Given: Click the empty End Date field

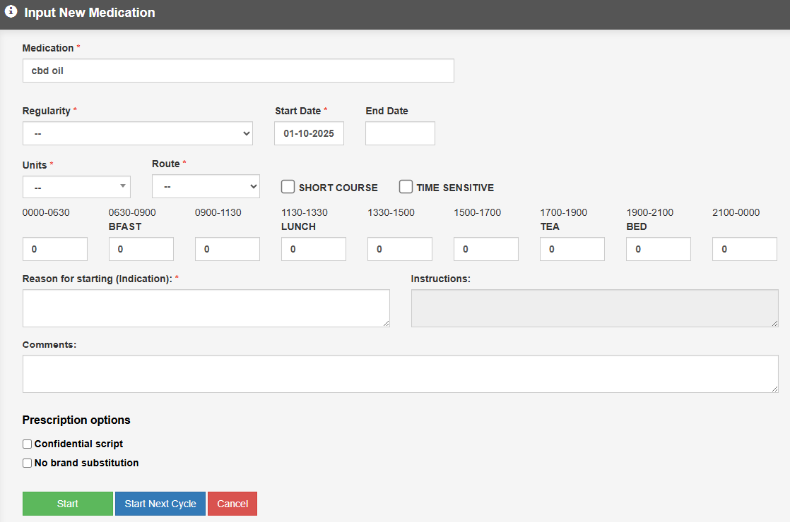Looking at the screenshot, I should pyautogui.click(x=400, y=133).
